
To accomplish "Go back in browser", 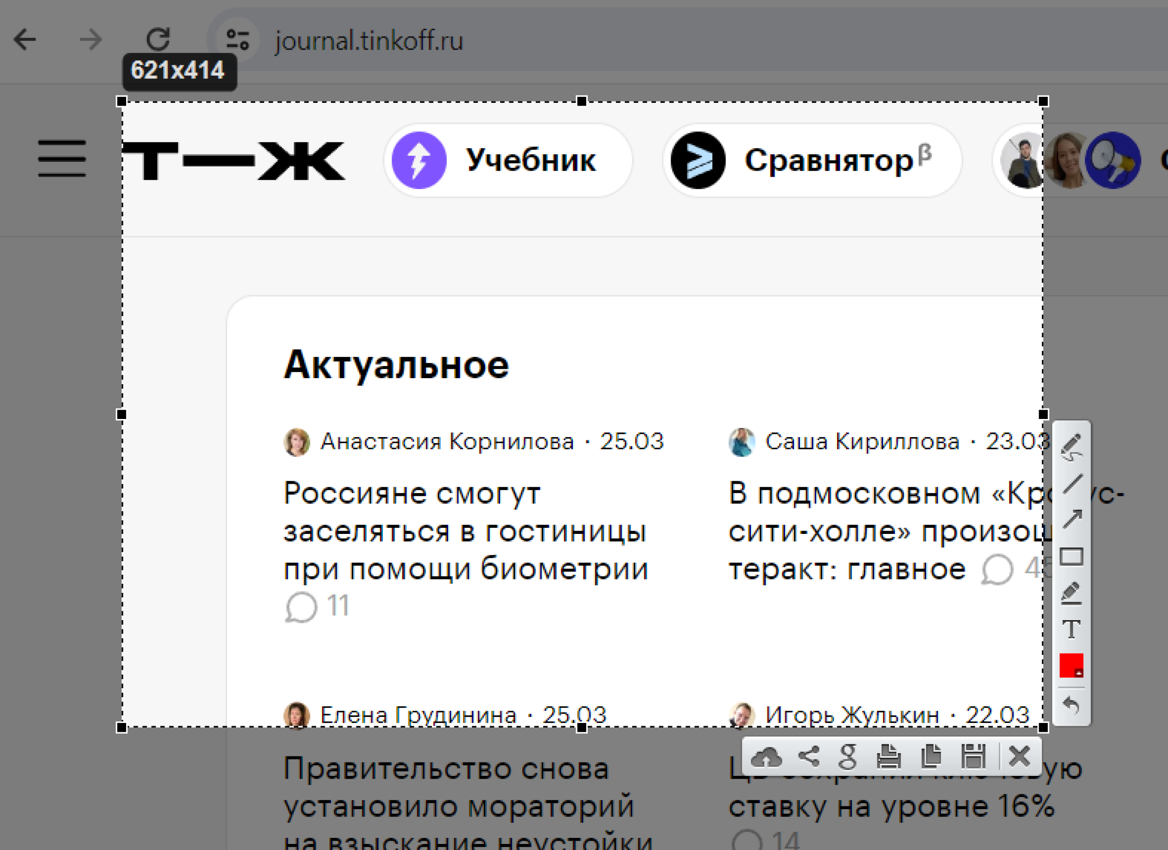I will click(x=25, y=40).
